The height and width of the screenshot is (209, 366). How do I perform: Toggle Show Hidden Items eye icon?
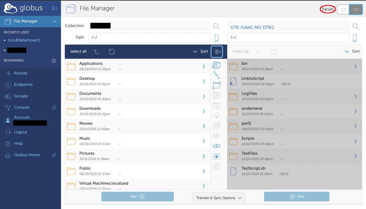click(x=216, y=157)
